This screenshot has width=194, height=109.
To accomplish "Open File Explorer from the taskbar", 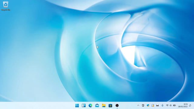I will coord(104,105).
